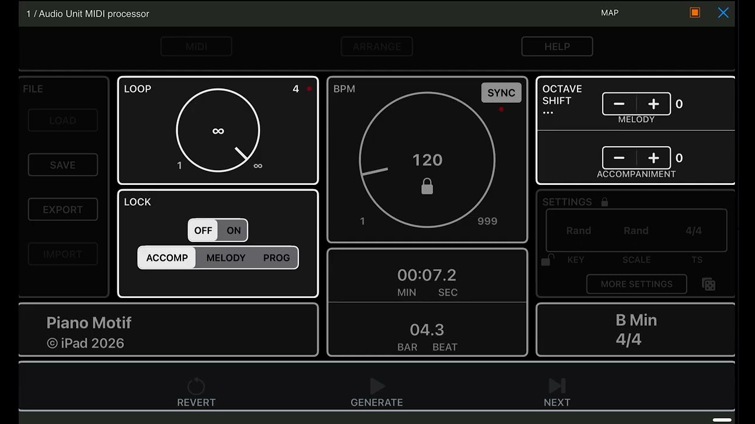Click the B Min key display

636,320
